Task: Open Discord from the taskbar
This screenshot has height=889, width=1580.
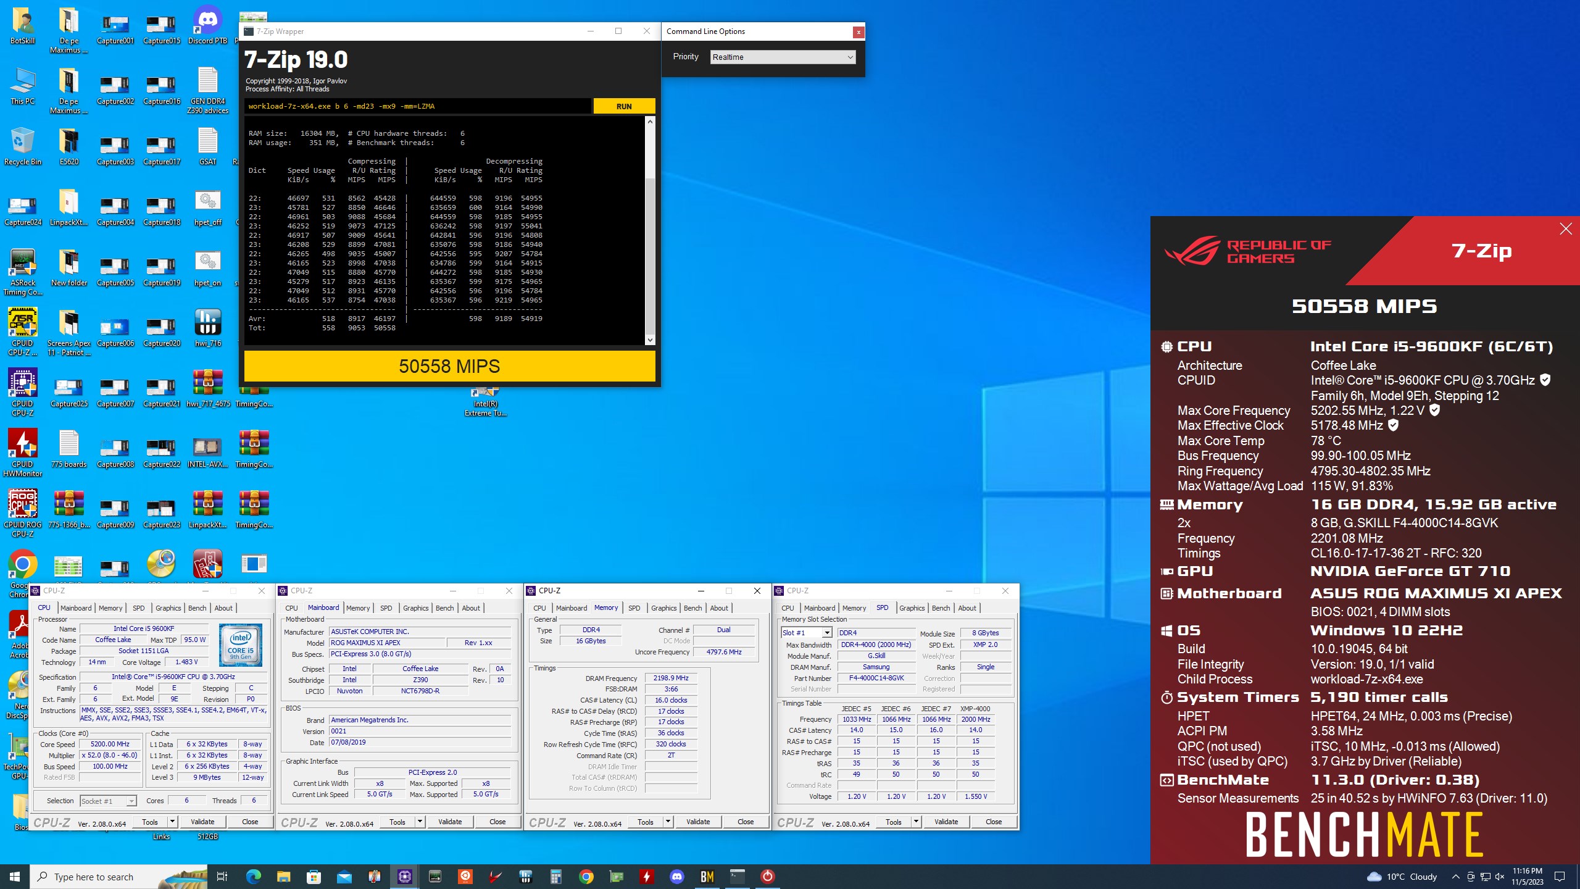Action: [677, 877]
